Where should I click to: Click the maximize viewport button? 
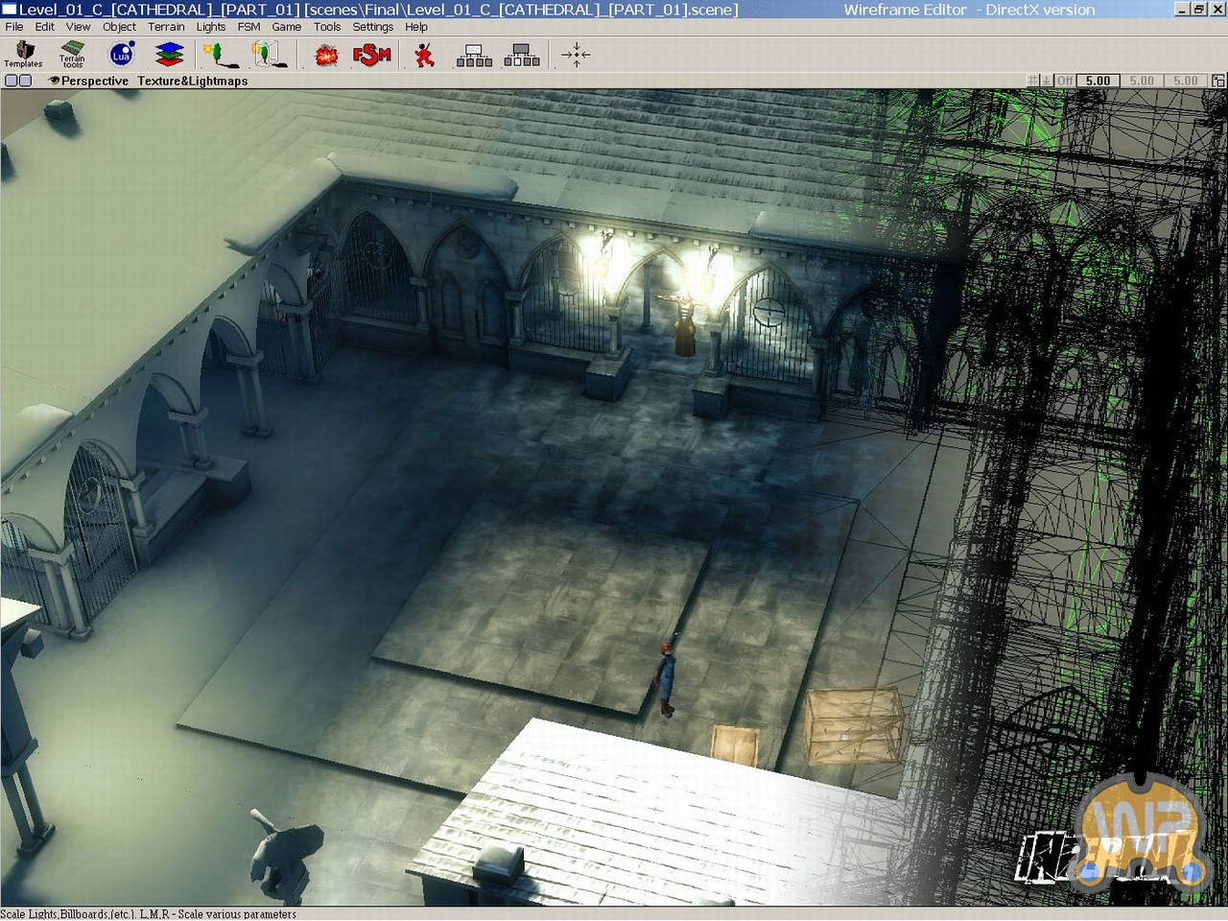(x=1218, y=81)
